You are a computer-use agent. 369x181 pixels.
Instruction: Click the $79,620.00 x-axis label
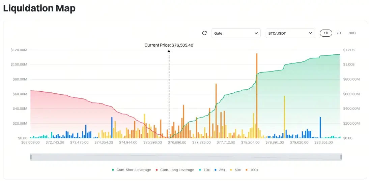(299, 142)
